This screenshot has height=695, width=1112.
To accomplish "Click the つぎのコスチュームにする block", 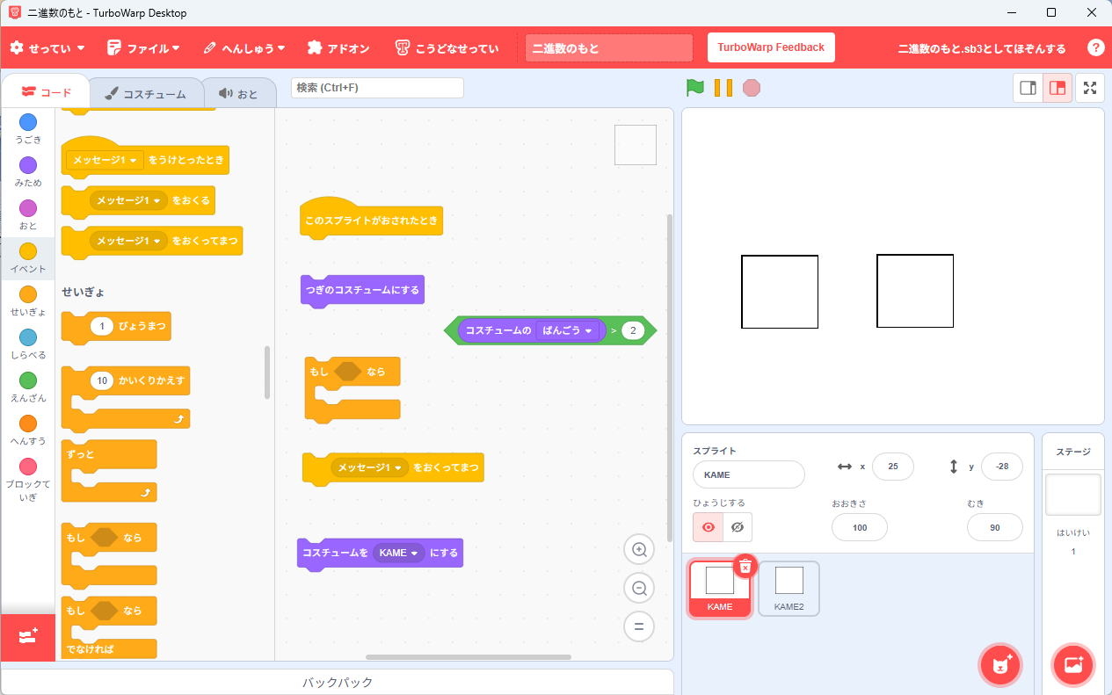I will click(362, 290).
